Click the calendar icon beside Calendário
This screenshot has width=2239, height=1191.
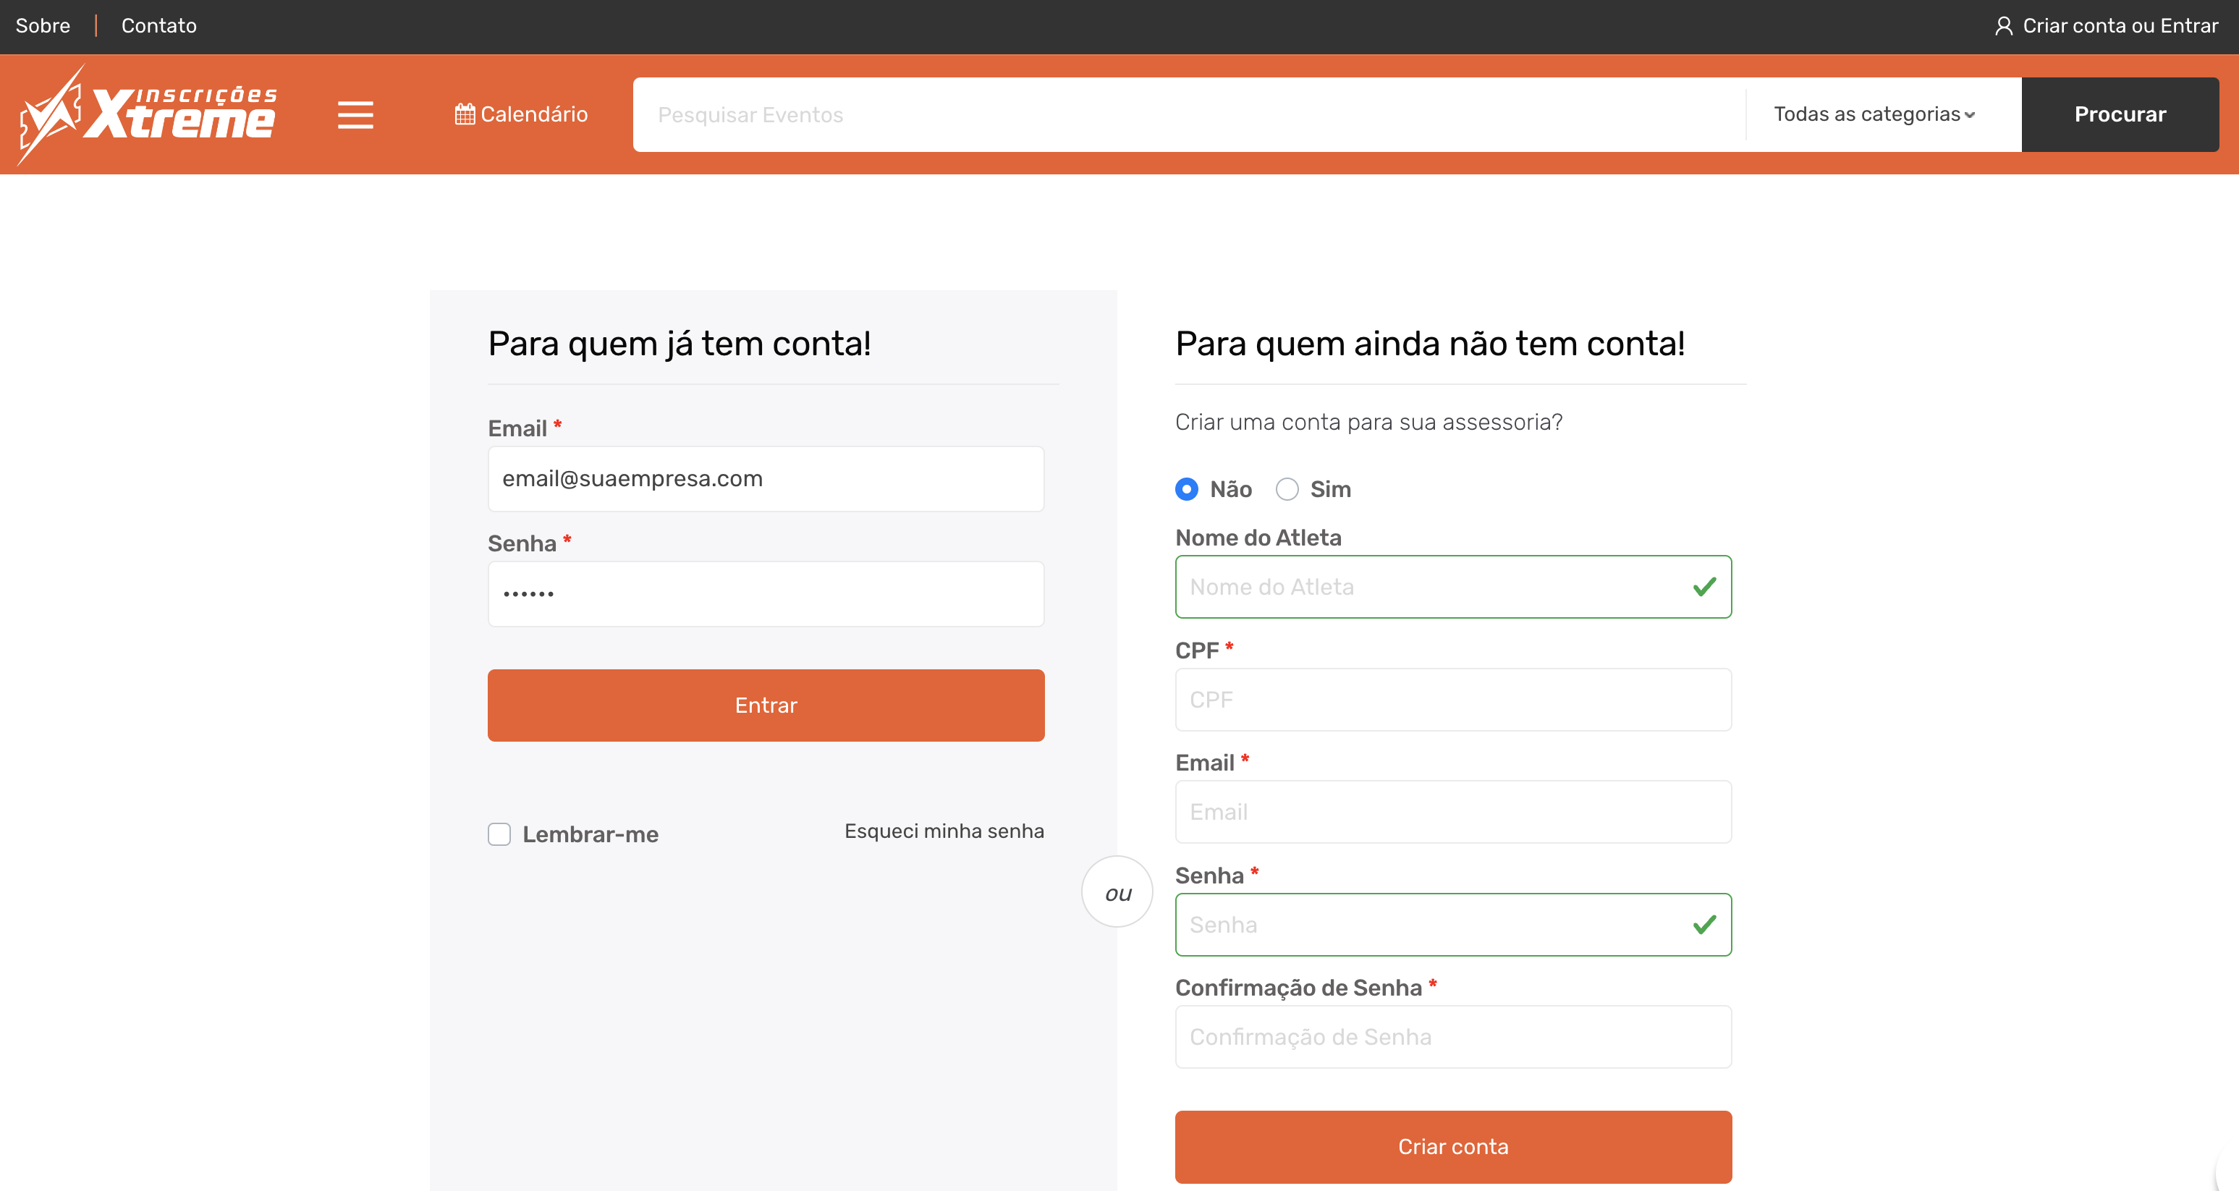click(x=464, y=115)
